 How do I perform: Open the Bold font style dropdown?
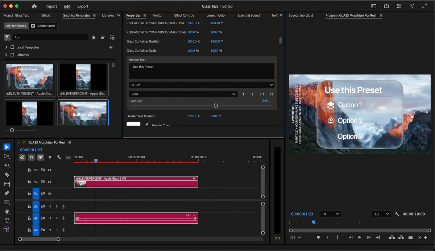tap(183, 94)
